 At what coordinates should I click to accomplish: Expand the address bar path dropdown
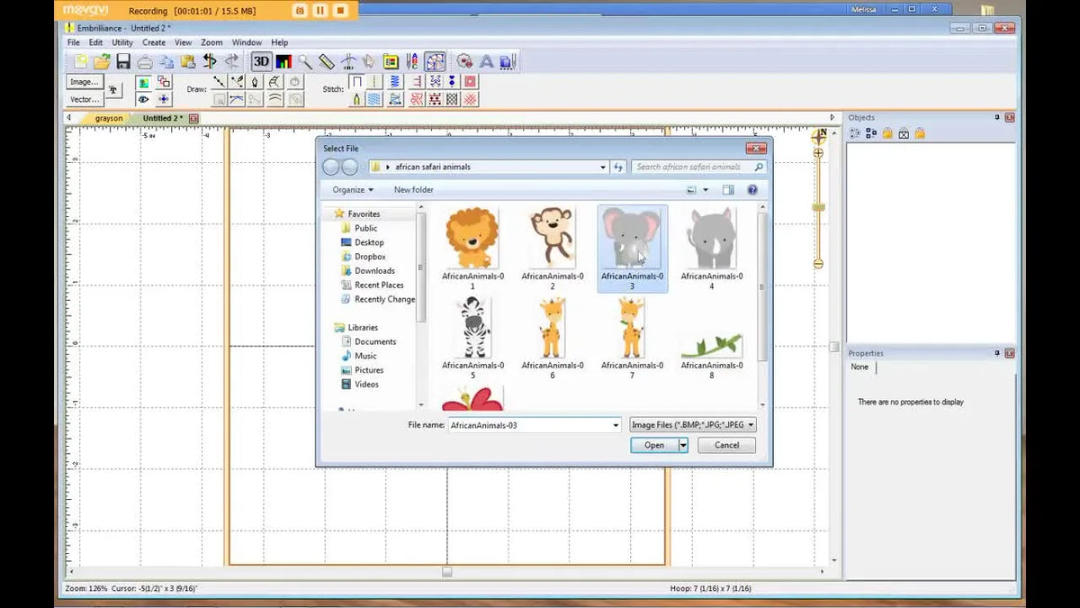pyautogui.click(x=603, y=167)
